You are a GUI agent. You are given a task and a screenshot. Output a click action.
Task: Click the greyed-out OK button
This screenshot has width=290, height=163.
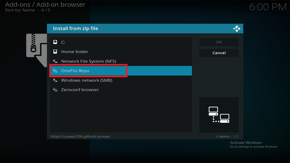[219, 42]
